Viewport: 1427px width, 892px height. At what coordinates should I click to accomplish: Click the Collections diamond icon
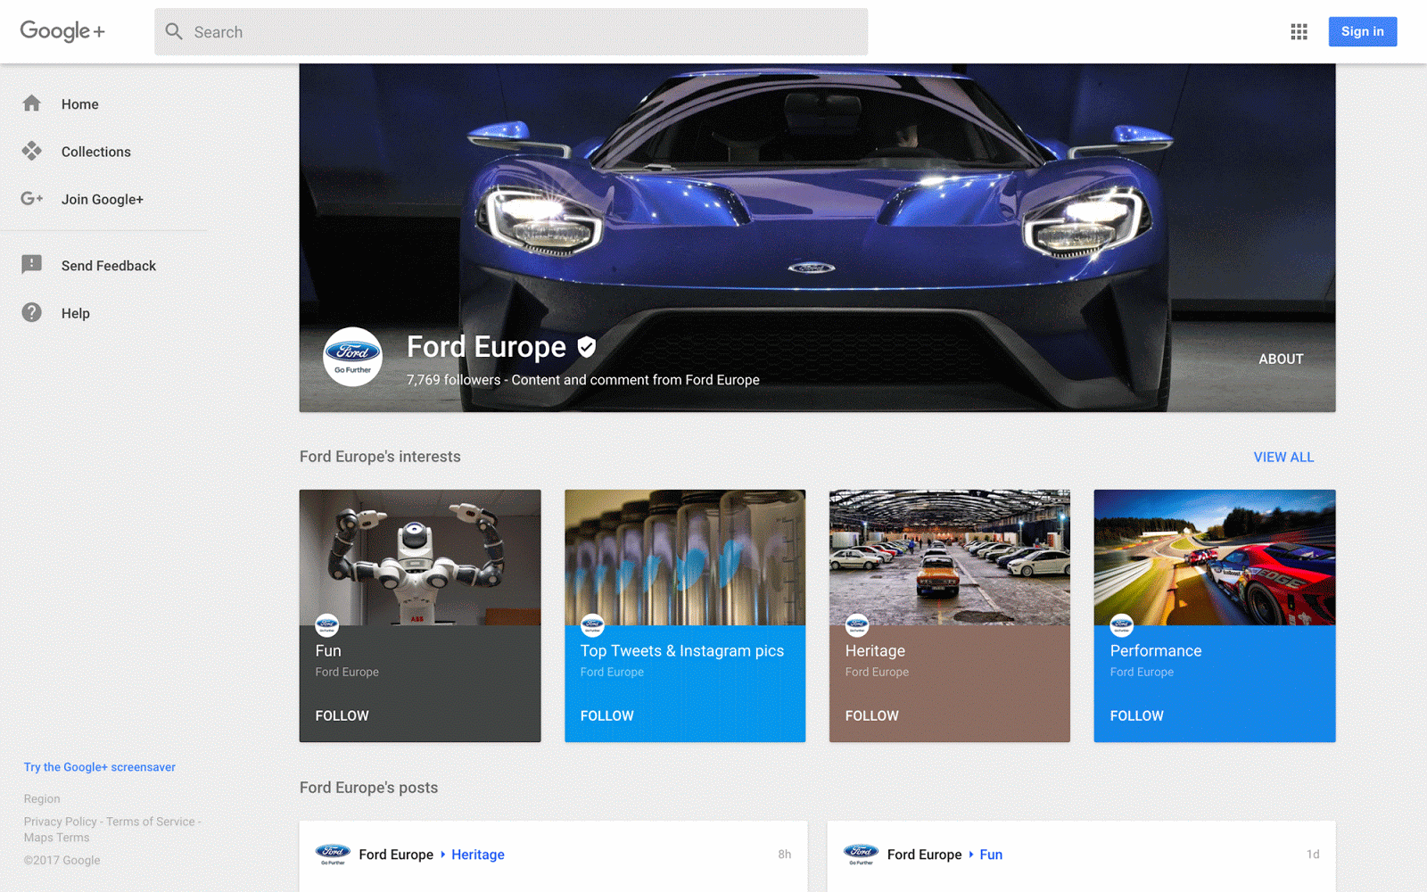32,151
